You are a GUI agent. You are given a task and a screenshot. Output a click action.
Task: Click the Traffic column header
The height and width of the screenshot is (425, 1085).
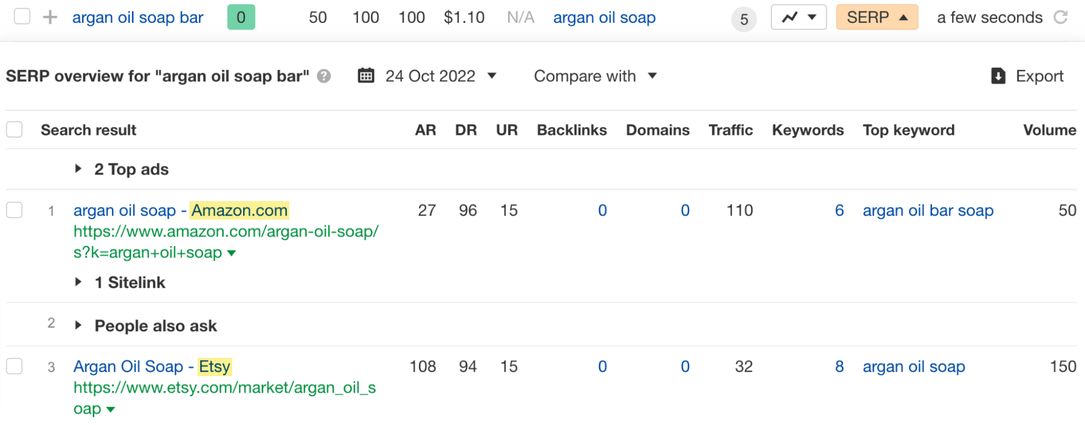[x=731, y=130]
